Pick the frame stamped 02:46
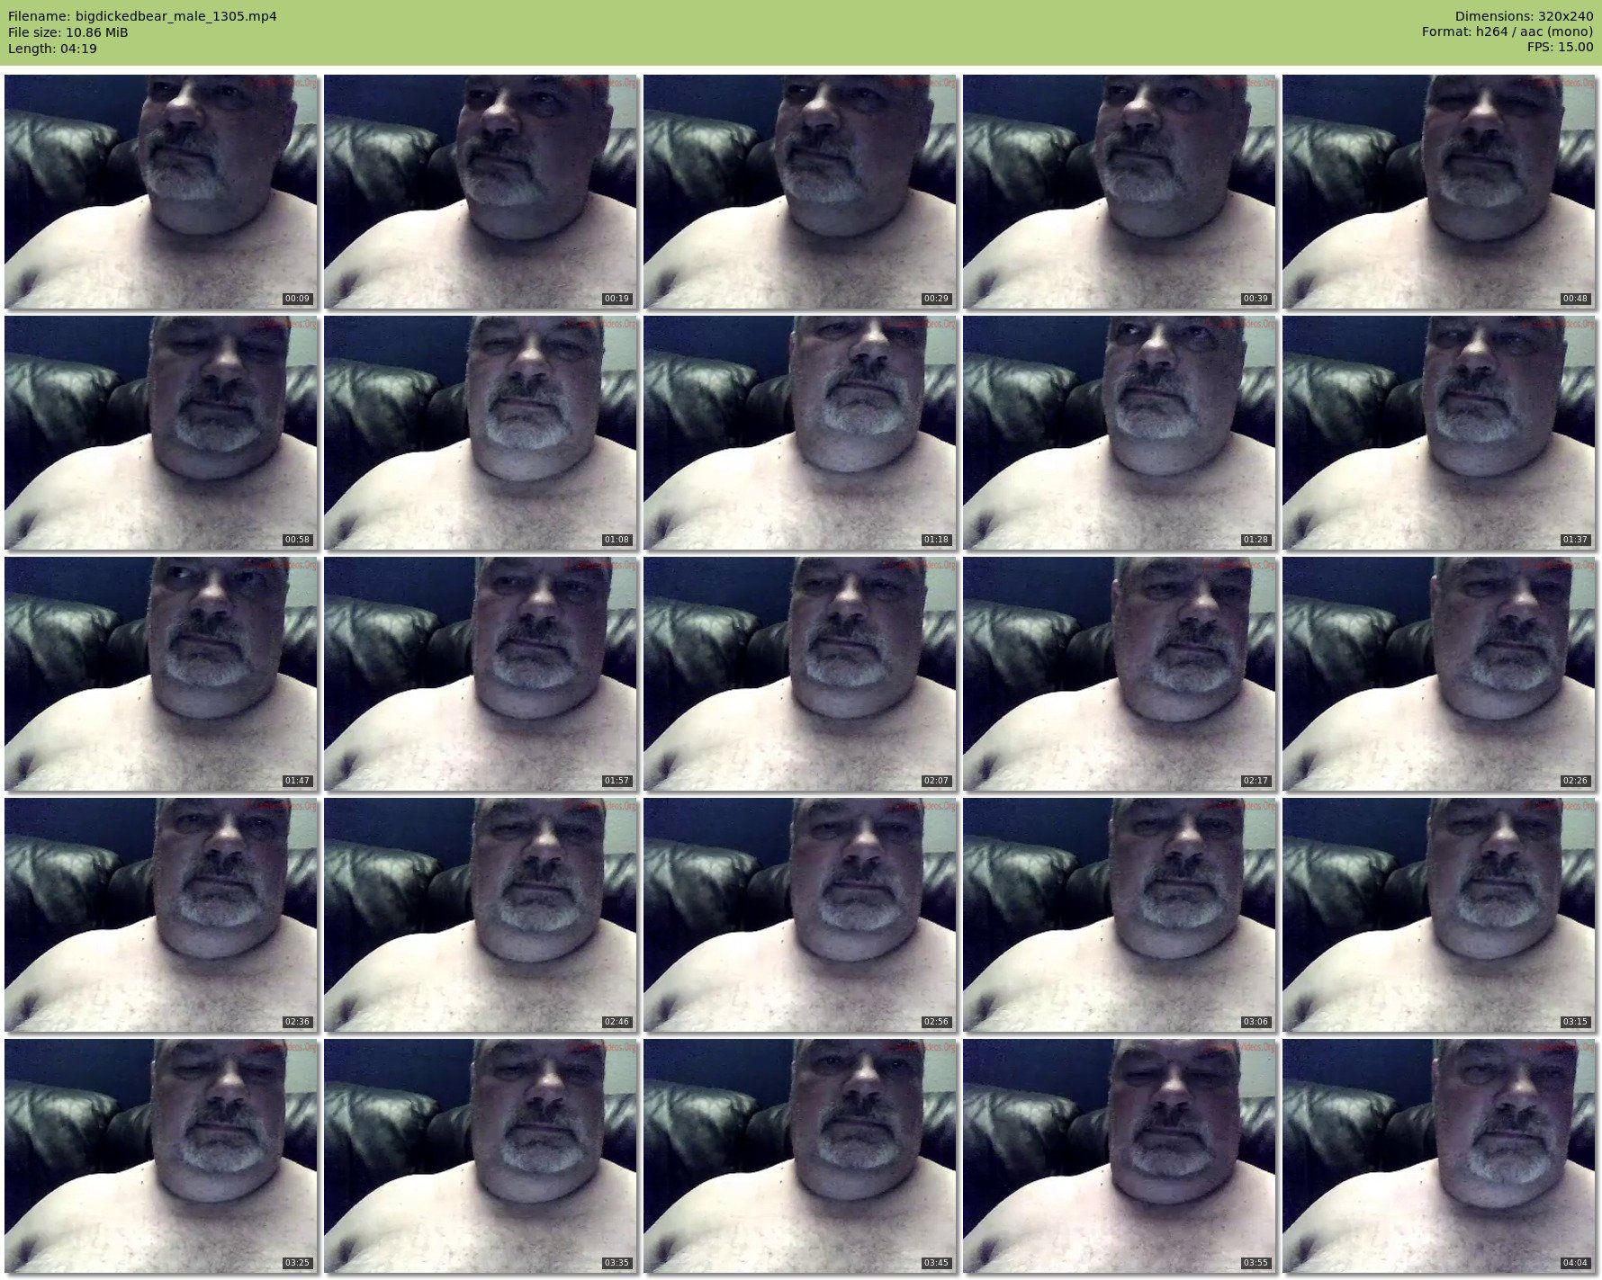 pyautogui.click(x=480, y=915)
